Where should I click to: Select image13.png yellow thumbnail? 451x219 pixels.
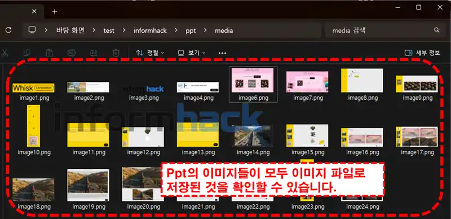(x=198, y=135)
